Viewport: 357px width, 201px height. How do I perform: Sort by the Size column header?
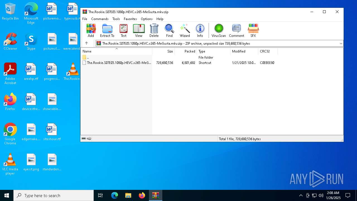[x=163, y=51]
